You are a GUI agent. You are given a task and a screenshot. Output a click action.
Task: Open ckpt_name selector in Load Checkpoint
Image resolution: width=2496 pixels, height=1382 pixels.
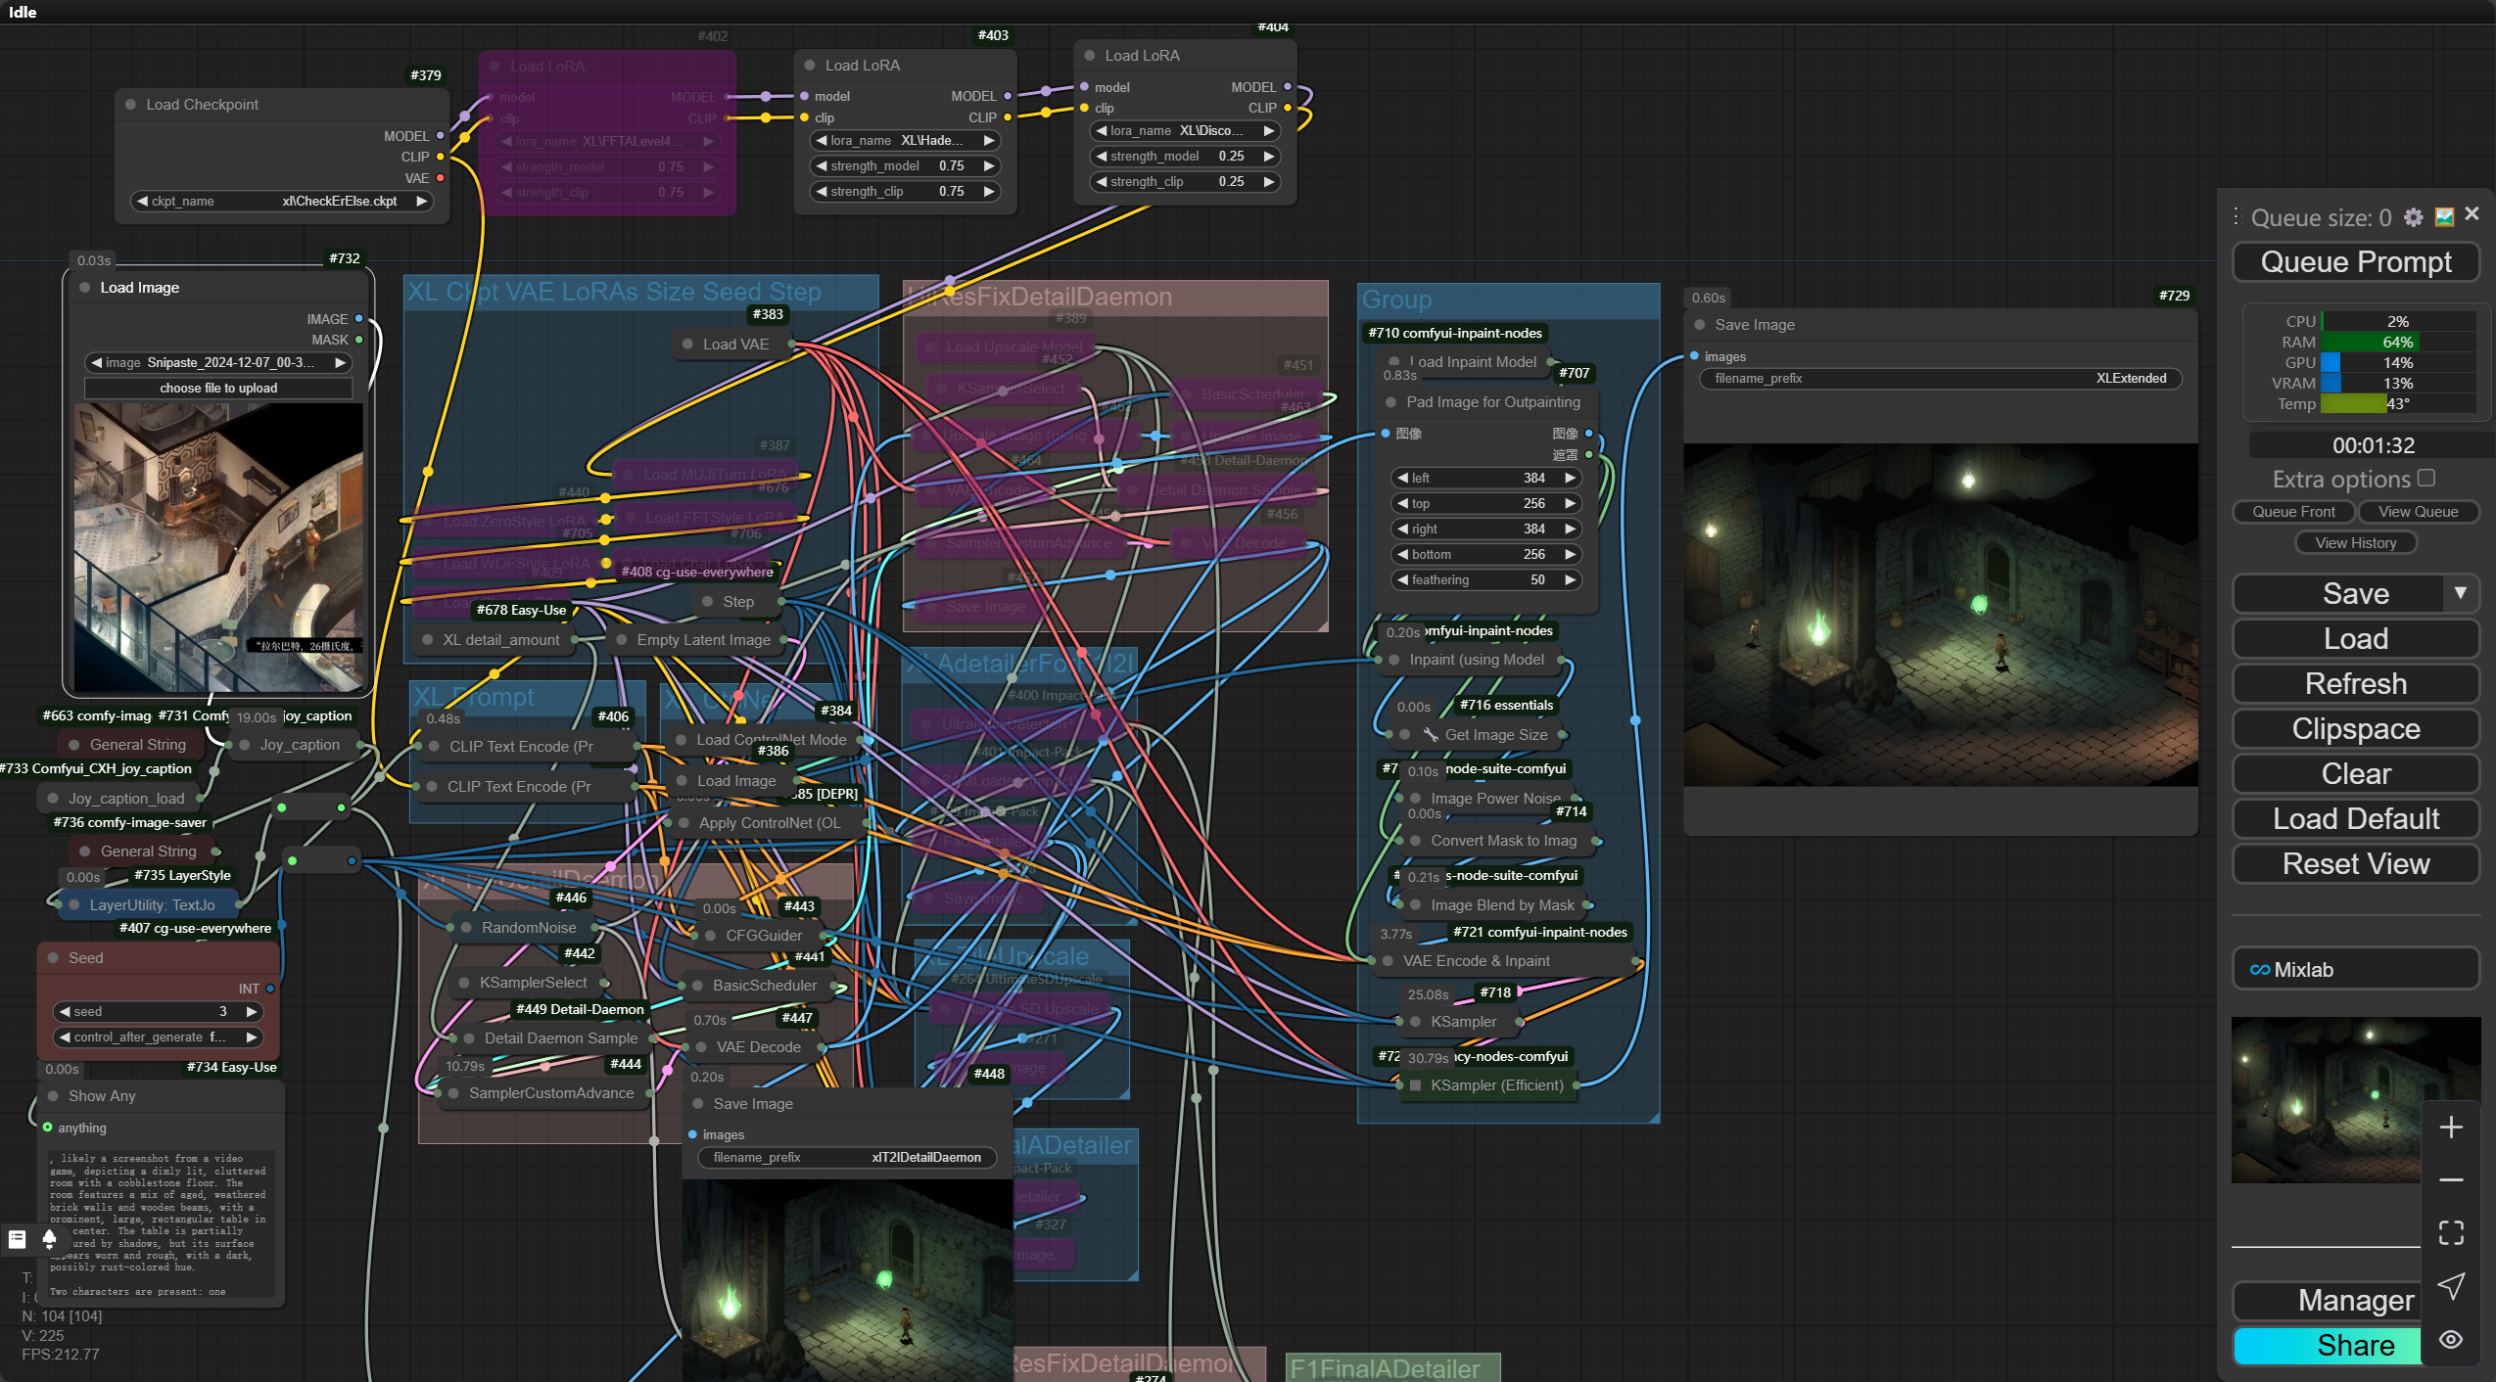[281, 201]
